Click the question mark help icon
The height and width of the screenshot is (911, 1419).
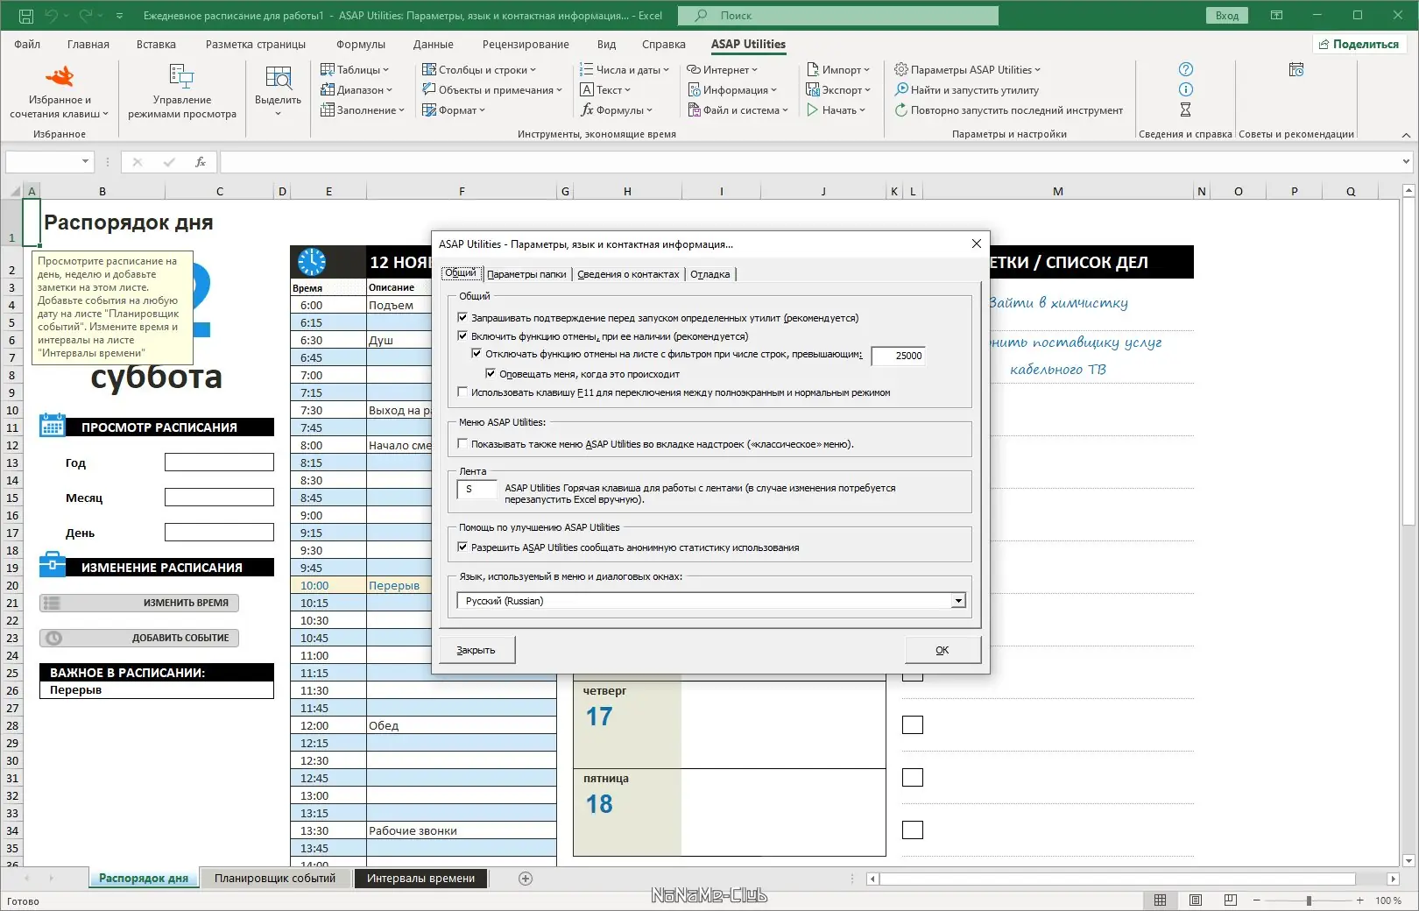1185,69
